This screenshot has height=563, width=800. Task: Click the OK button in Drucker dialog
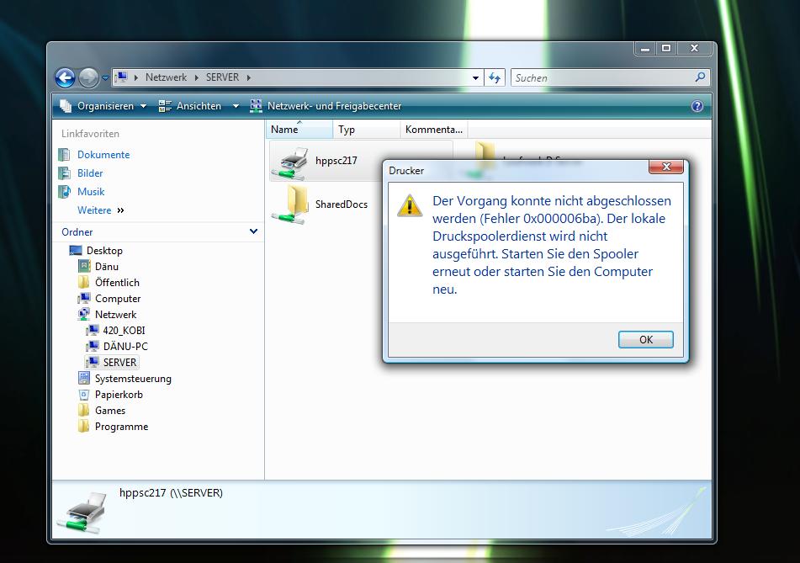pyautogui.click(x=645, y=340)
